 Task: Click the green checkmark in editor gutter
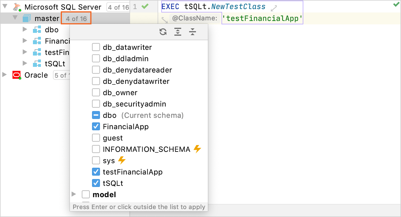[x=145, y=7]
